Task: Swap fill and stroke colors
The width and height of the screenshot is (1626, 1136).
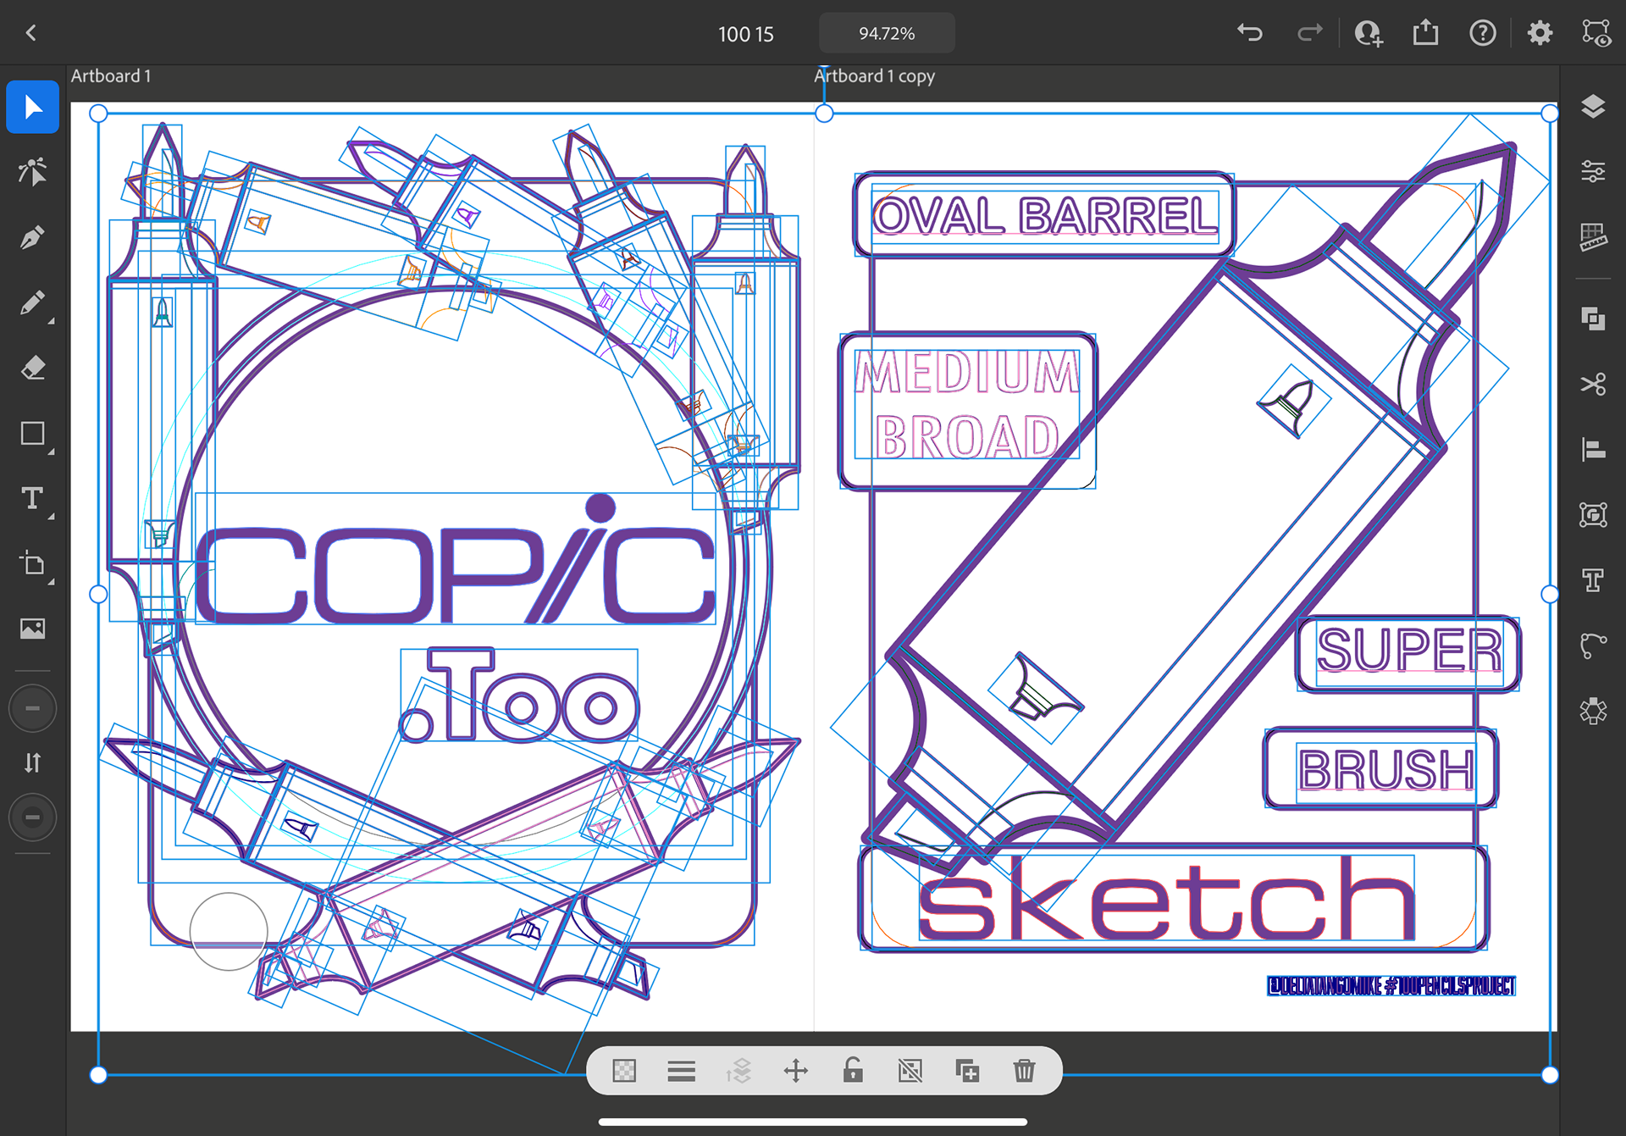Action: [x=32, y=763]
